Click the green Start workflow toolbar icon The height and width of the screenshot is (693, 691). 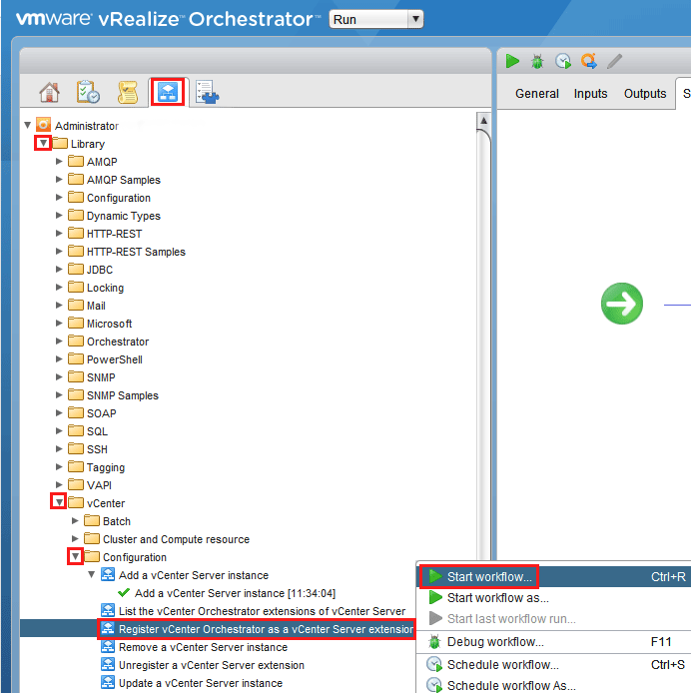click(x=512, y=61)
